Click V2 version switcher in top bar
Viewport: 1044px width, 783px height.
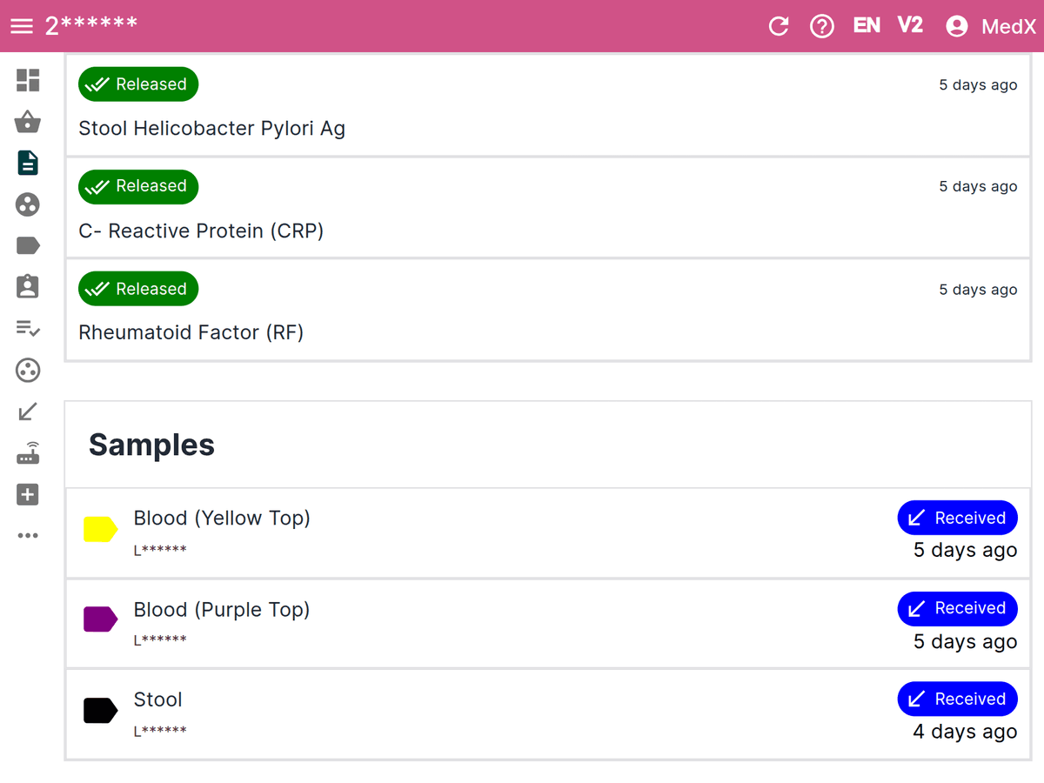point(910,26)
